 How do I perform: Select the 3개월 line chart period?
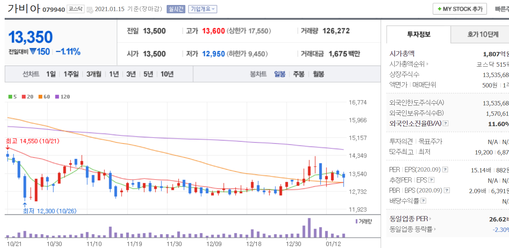pos(94,74)
